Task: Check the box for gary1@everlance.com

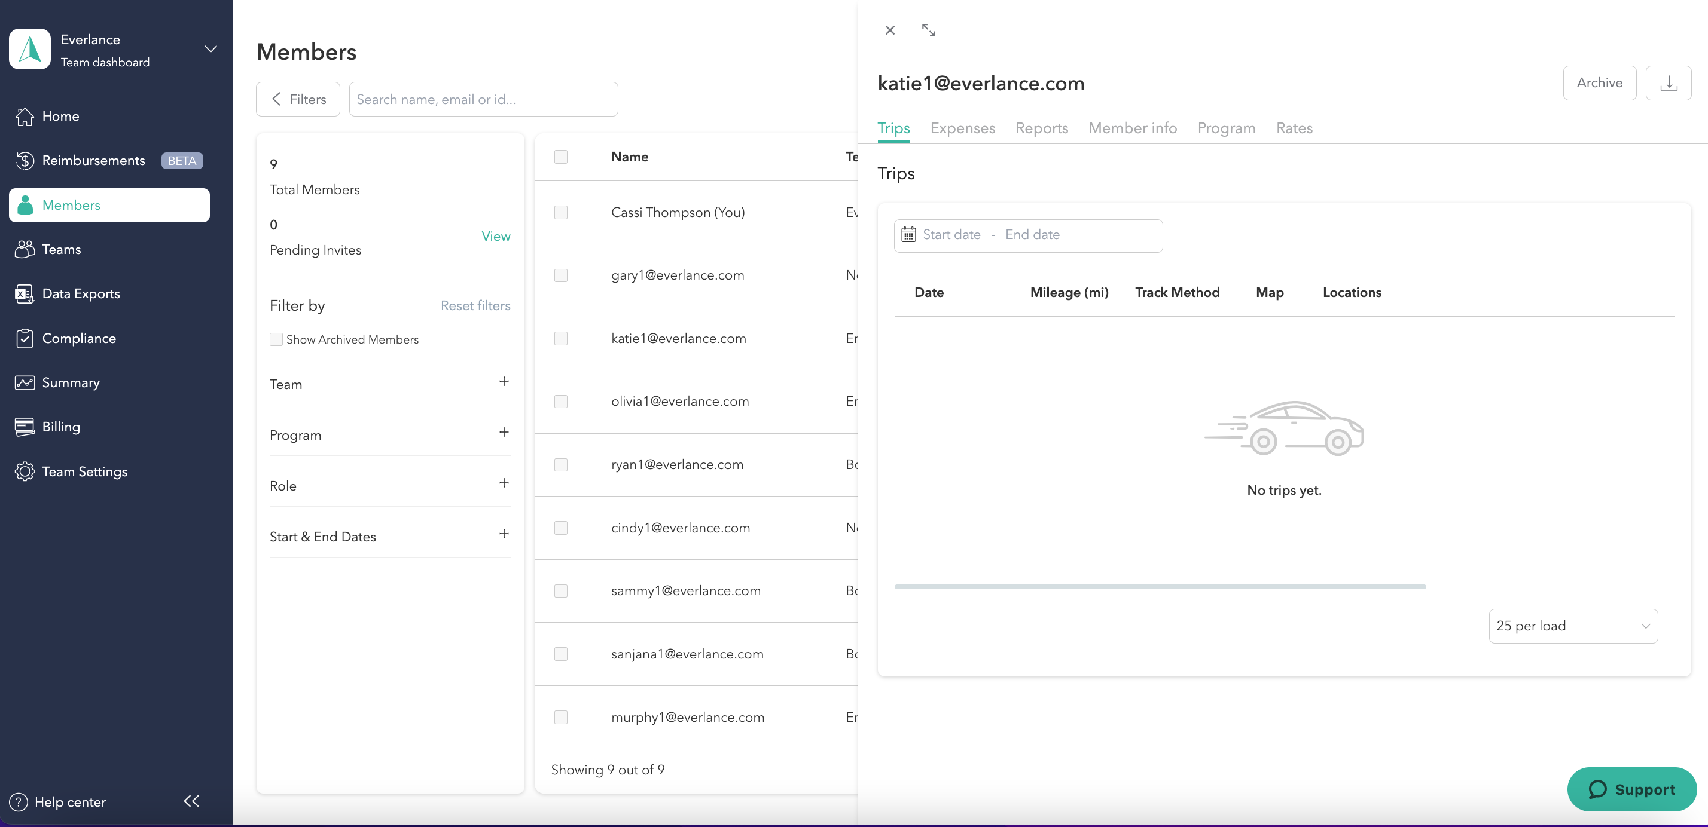Action: tap(561, 275)
